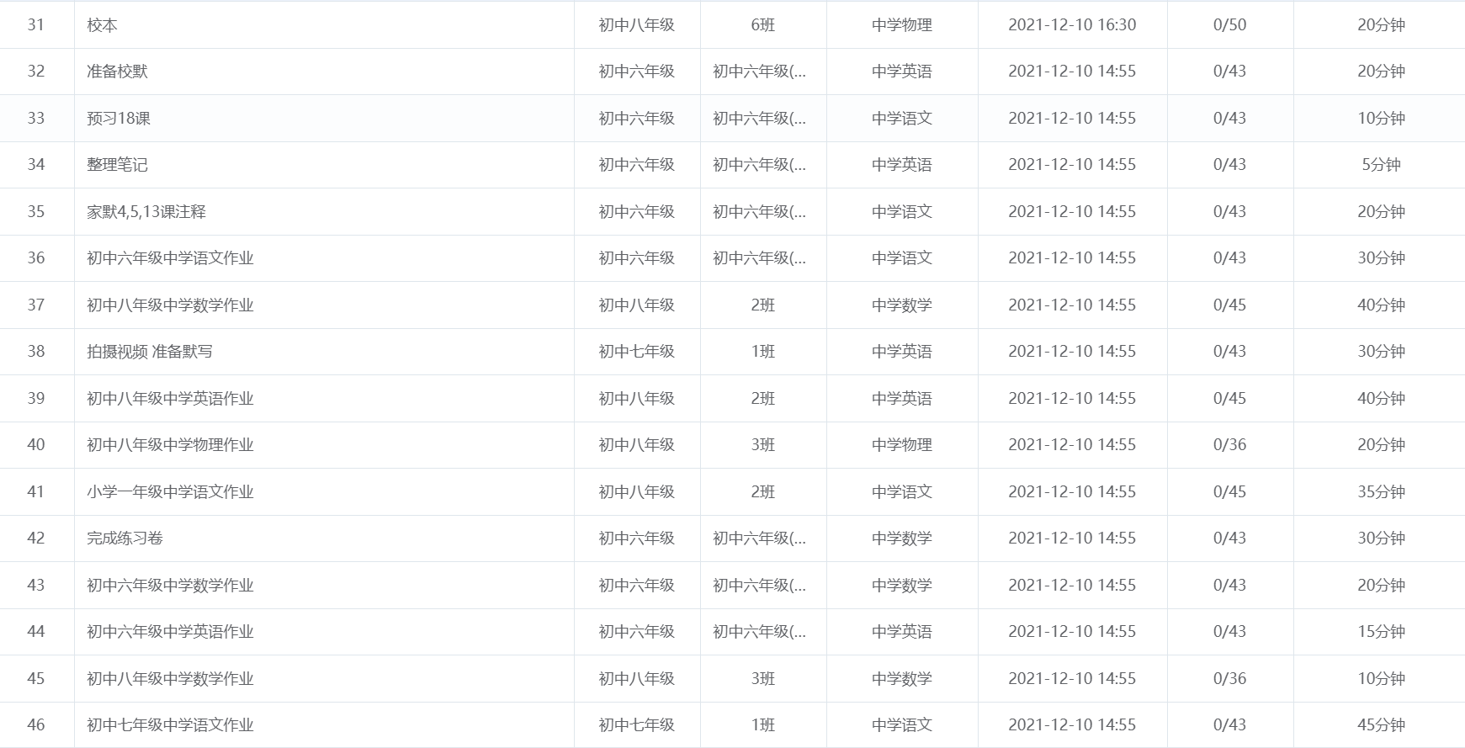Open '家默4,5,13课注释' assignment
This screenshot has height=748, width=1465.
point(146,212)
